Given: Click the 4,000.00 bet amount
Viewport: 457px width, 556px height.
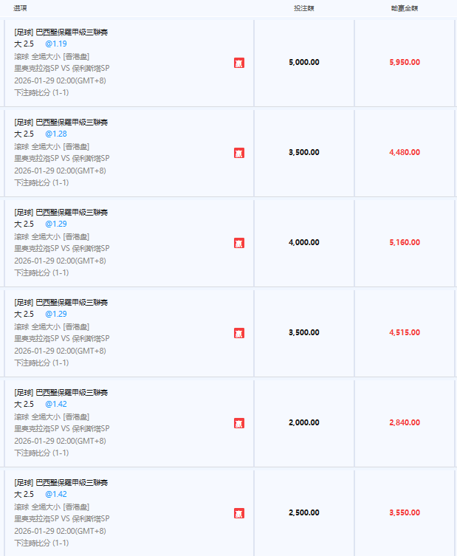Looking at the screenshot, I should (304, 242).
